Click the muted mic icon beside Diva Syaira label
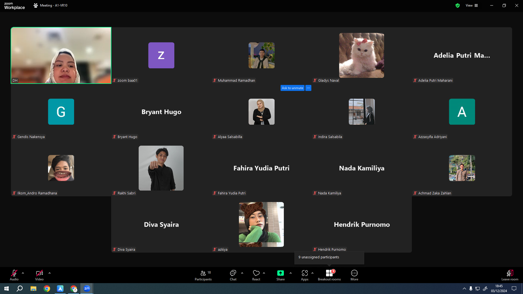Viewport: 523px width, 294px height. tap(114, 249)
